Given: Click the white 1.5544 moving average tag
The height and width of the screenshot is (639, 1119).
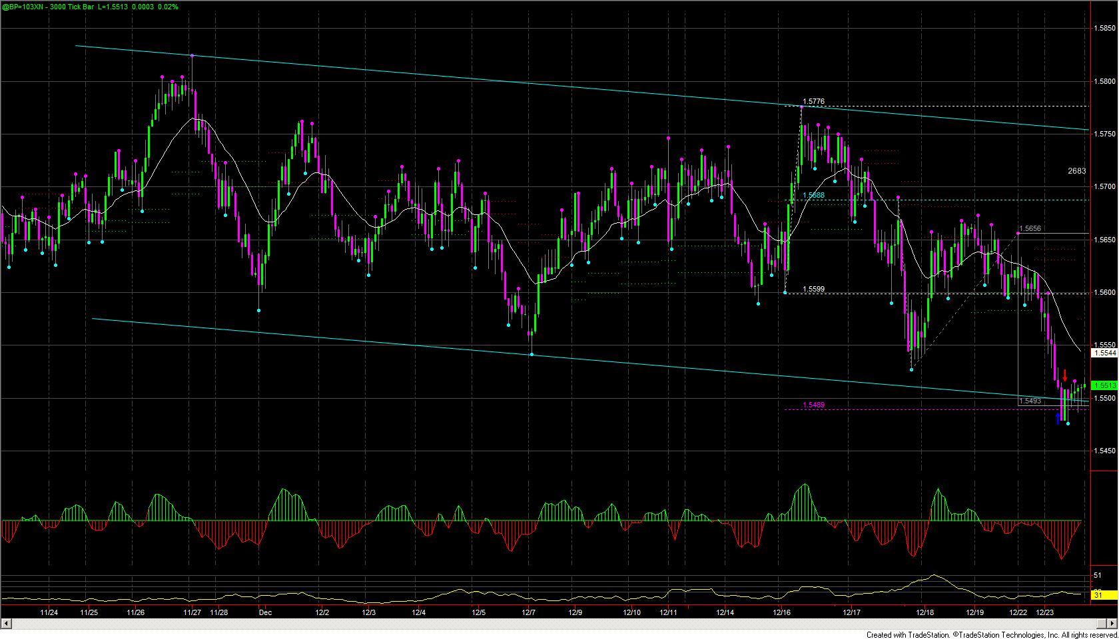Looking at the screenshot, I should coord(1105,353).
